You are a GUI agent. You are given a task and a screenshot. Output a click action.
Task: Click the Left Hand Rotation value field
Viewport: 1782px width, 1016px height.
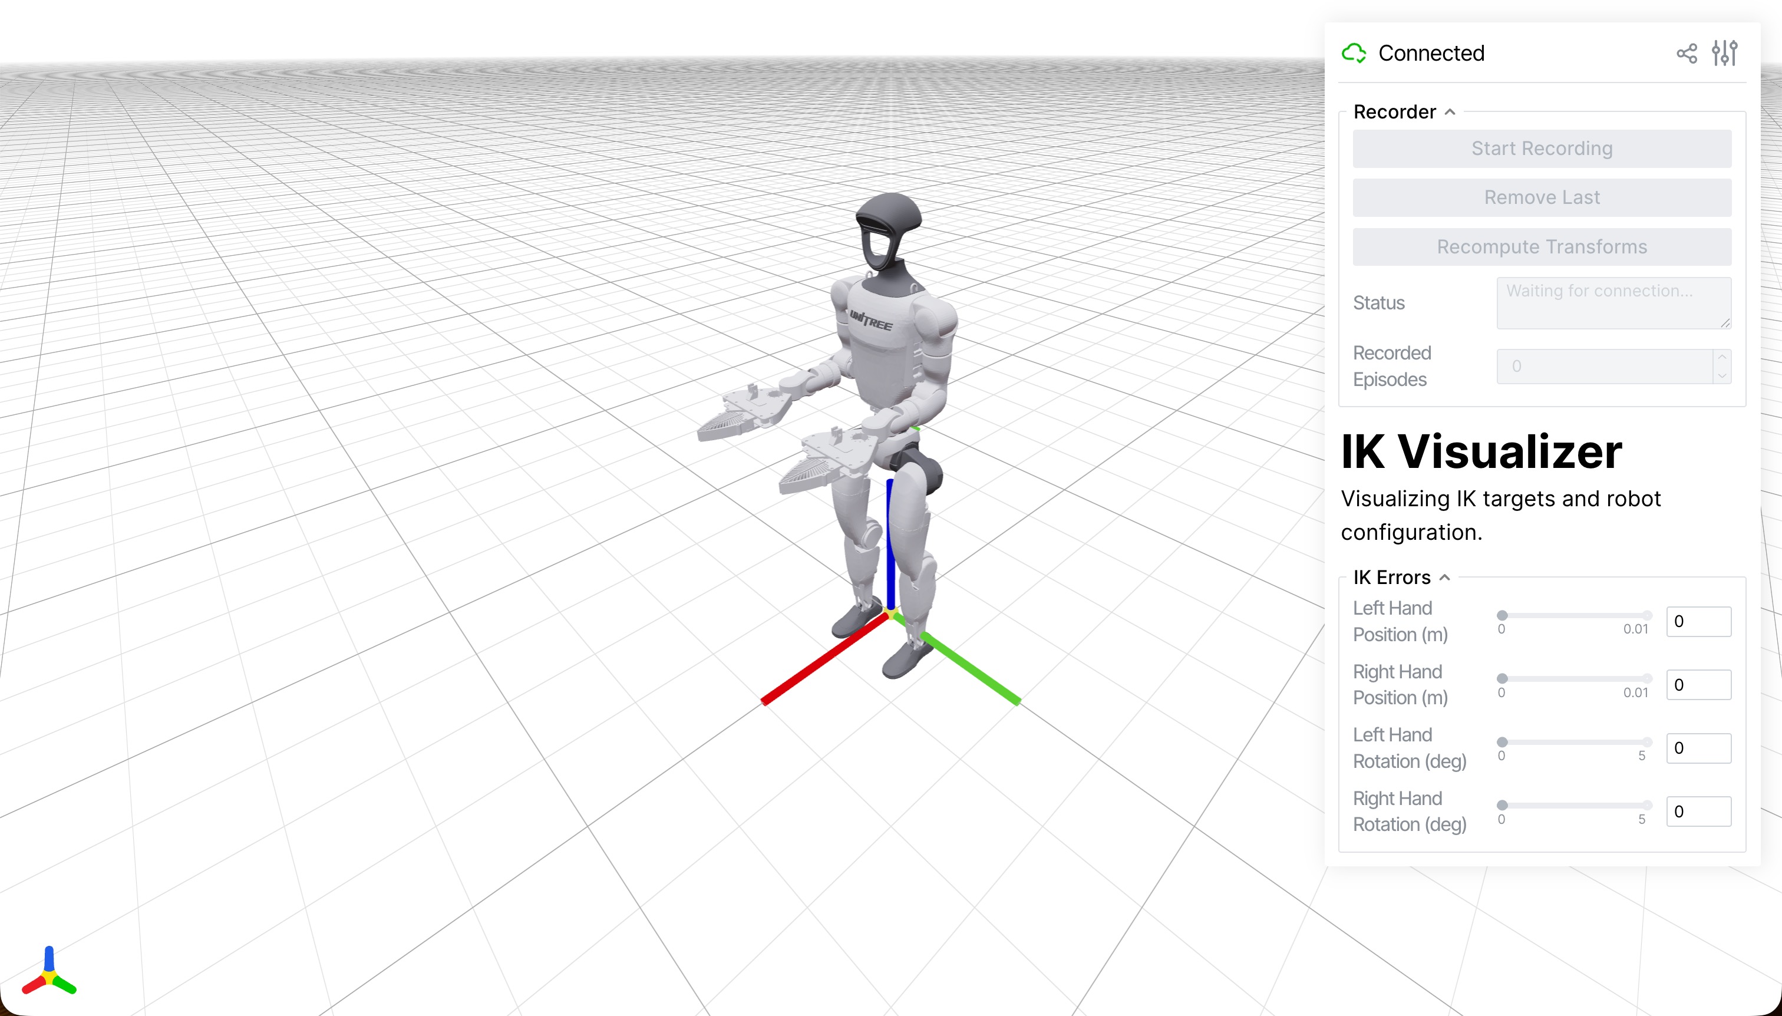[x=1698, y=748]
